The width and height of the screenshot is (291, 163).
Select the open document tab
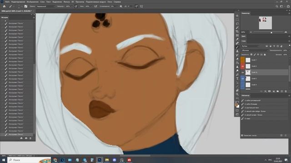tap(17, 11)
